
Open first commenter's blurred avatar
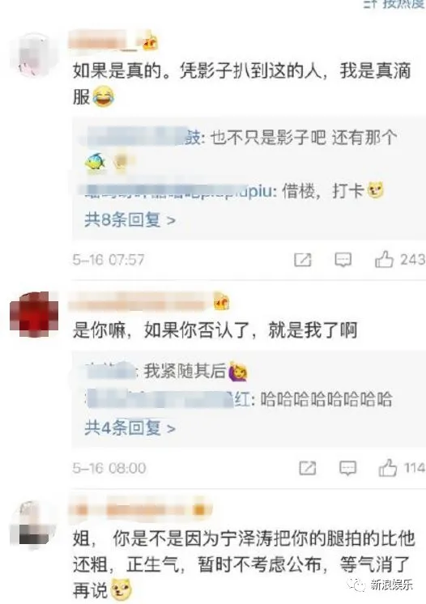(34, 55)
